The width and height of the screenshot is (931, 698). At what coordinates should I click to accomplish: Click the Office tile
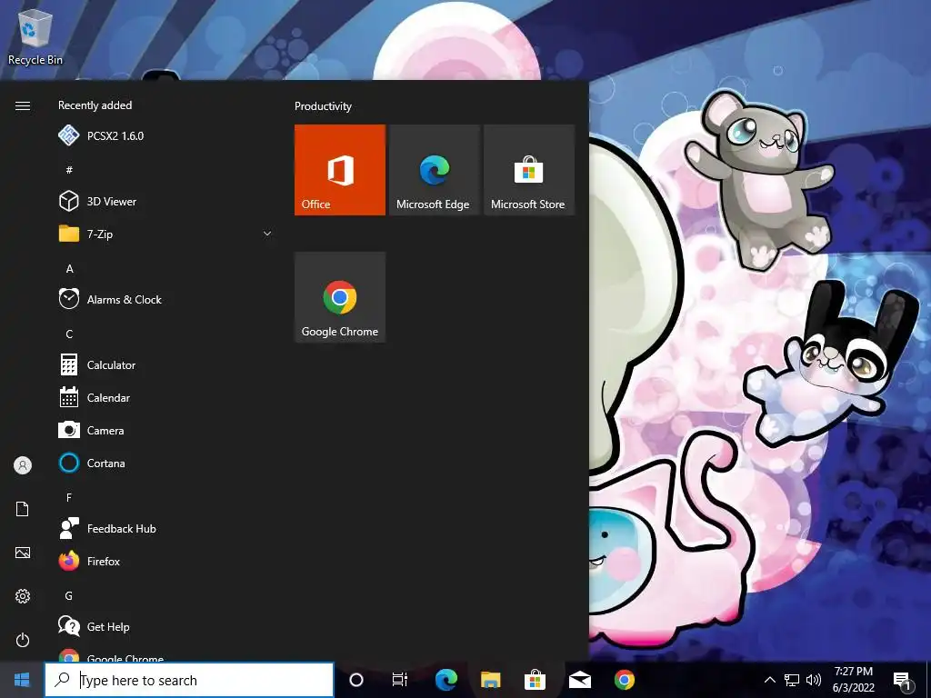340,170
